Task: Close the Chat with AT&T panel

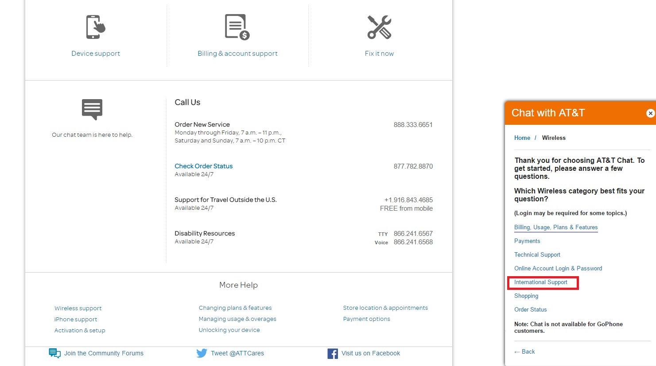Action: pyautogui.click(x=650, y=113)
